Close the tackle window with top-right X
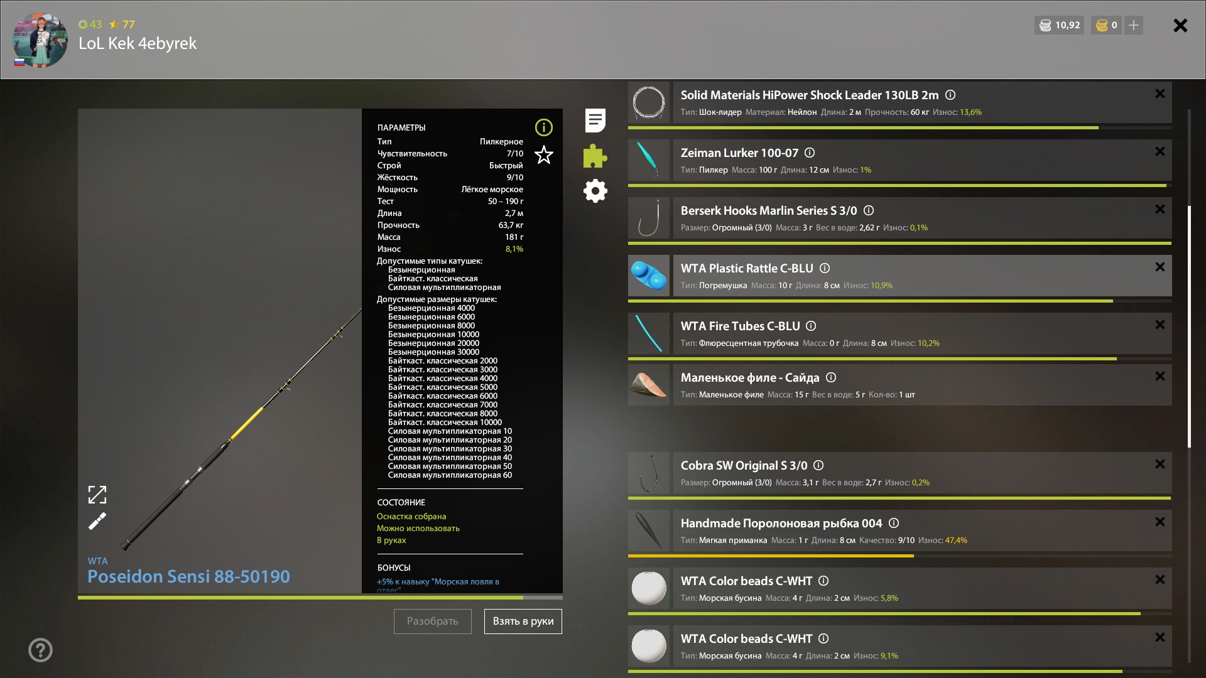 point(1180,25)
